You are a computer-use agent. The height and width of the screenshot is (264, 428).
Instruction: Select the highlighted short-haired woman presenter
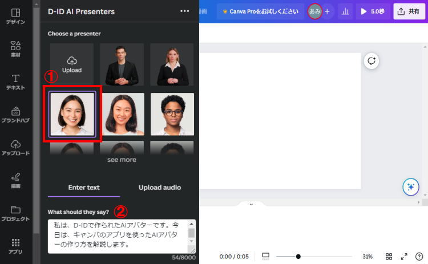[x=72, y=114]
